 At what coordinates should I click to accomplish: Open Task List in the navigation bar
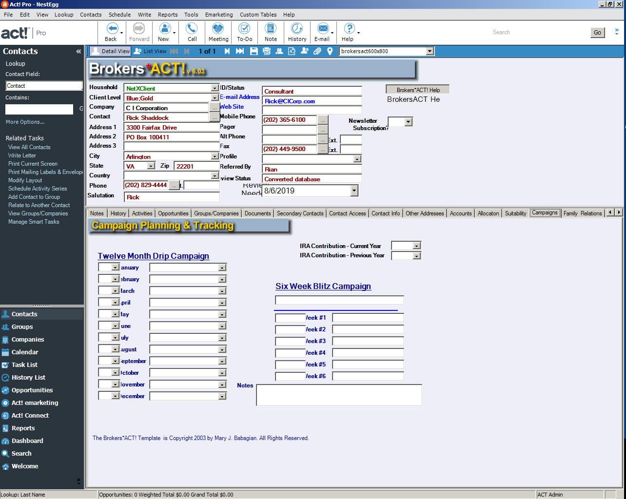[x=24, y=365]
